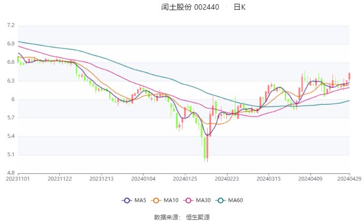Click the 7.2 price axis label
Viewport: 364px width, 221px height.
pyautogui.click(x=11, y=25)
